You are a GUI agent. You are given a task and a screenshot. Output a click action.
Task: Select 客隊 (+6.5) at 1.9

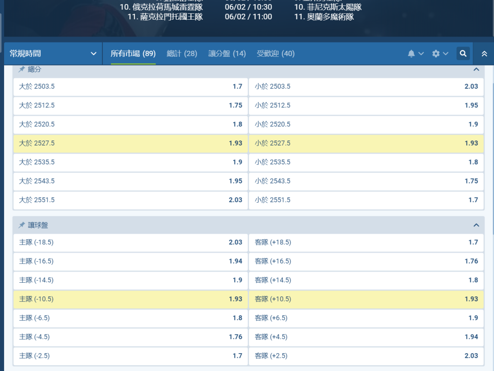(366, 318)
